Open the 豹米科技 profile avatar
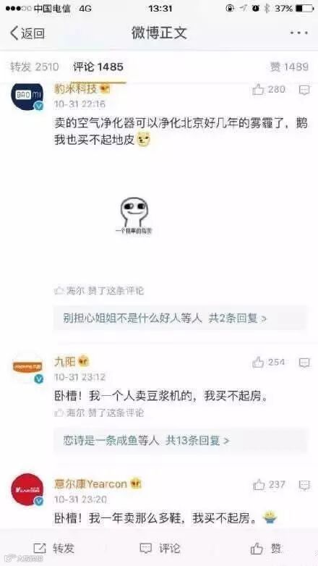 point(27,96)
